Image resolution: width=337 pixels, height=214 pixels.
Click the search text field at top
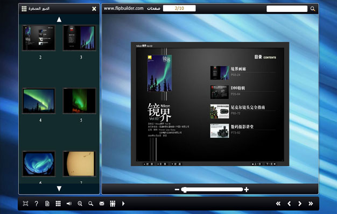(x=287, y=9)
